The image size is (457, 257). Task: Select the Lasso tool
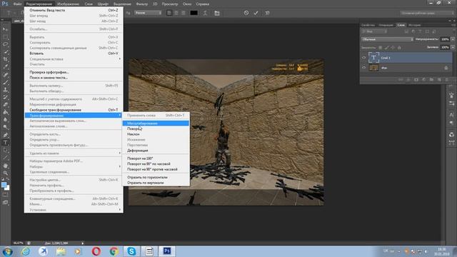tap(5, 44)
